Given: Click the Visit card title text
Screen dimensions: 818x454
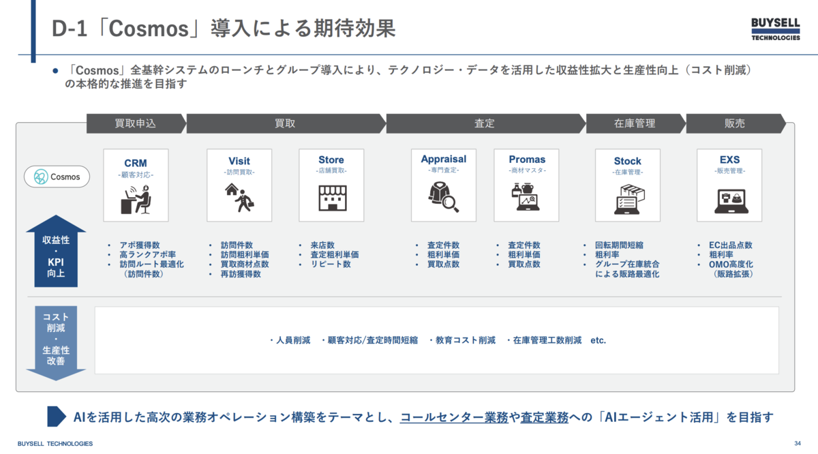Looking at the screenshot, I should point(239,162).
